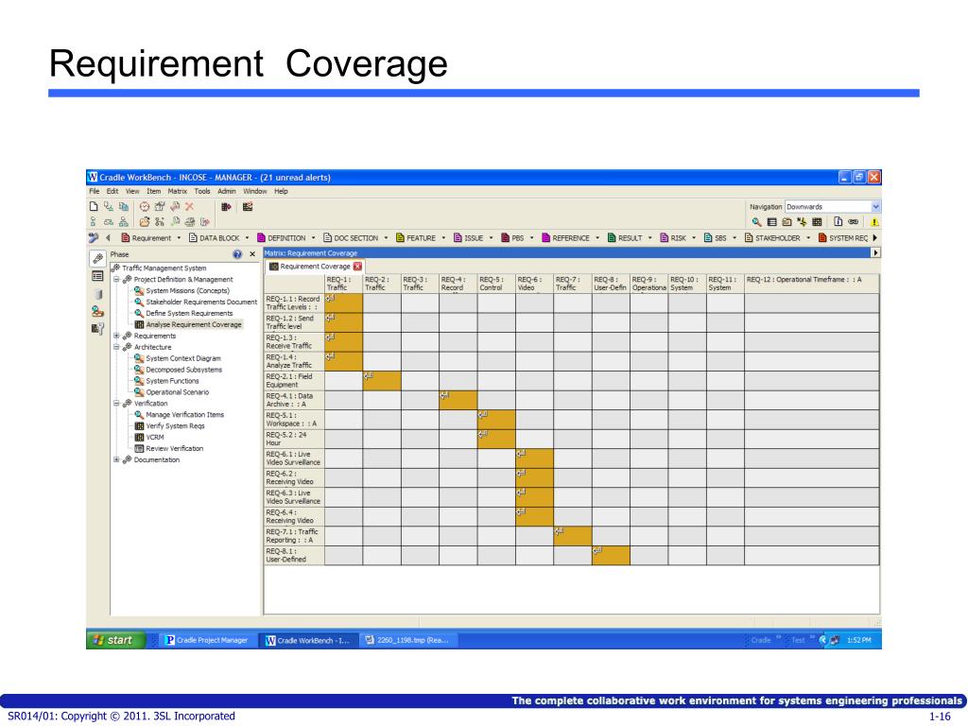Switch to Cradle Project Manager in taskbar
This screenshot has width=968, height=726.
click(x=207, y=640)
